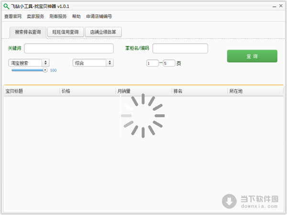Image resolution: width=287 pixels, height=215 pixels.
Task: Expand the 淘宝搜索 dropdown
Action: click(29, 63)
